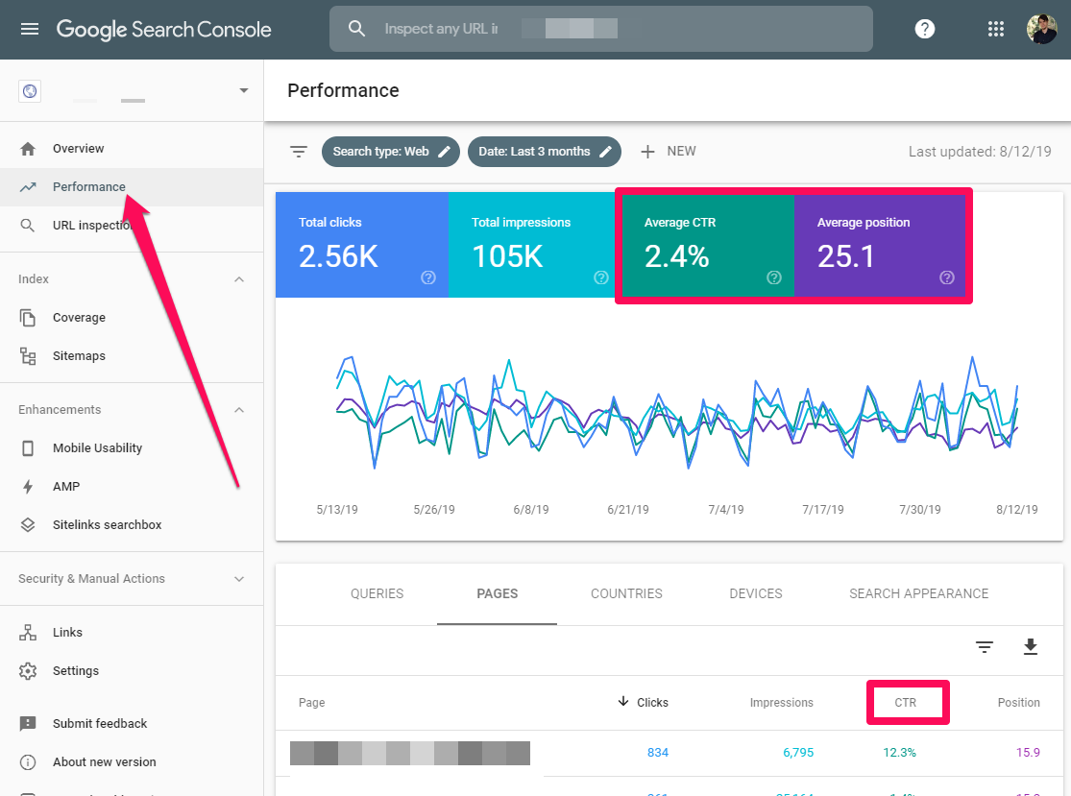
Task: Click the help question mark icon
Action: click(x=924, y=29)
